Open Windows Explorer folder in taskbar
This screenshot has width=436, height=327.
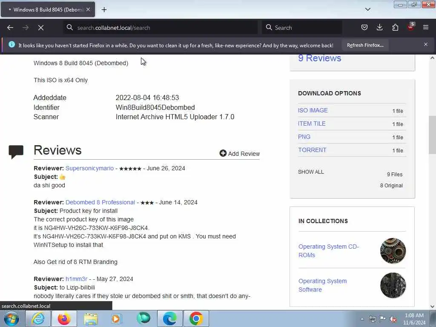tap(91, 318)
